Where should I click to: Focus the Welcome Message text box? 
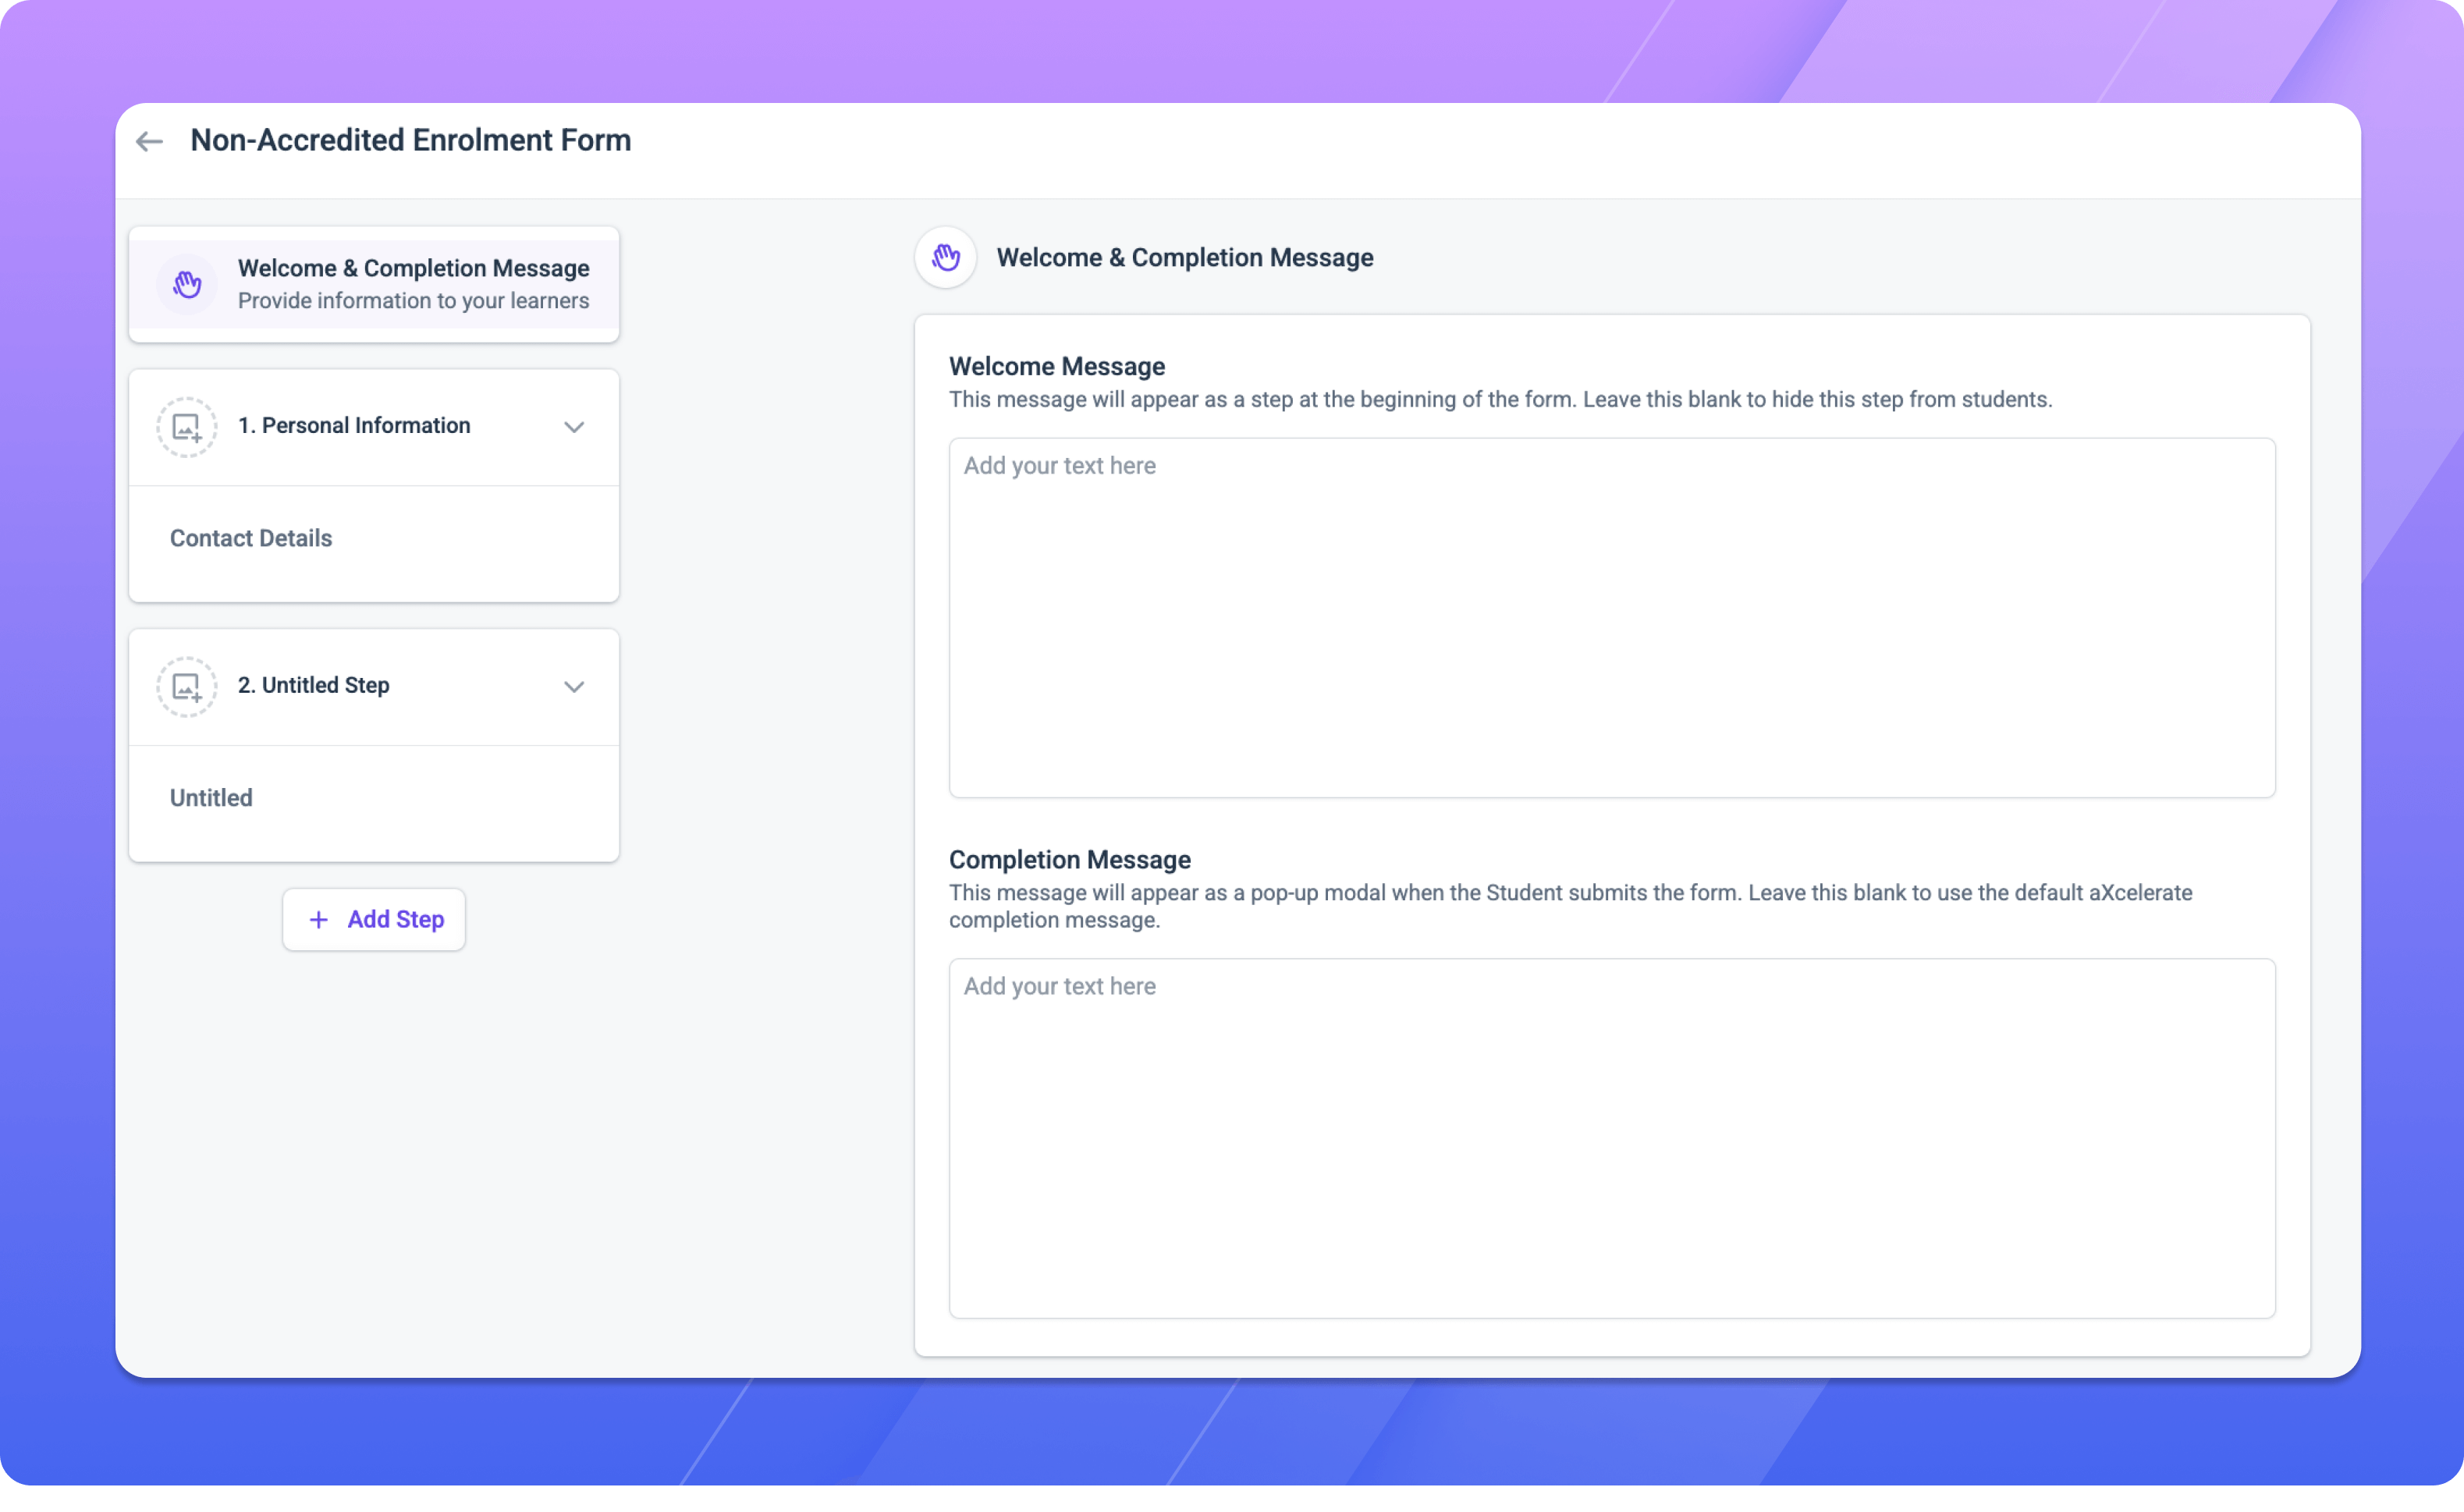(x=1612, y=618)
